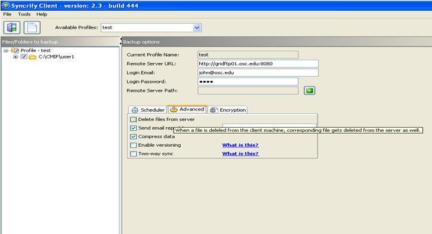Click the profile icon beside Profile - test

coord(15,50)
